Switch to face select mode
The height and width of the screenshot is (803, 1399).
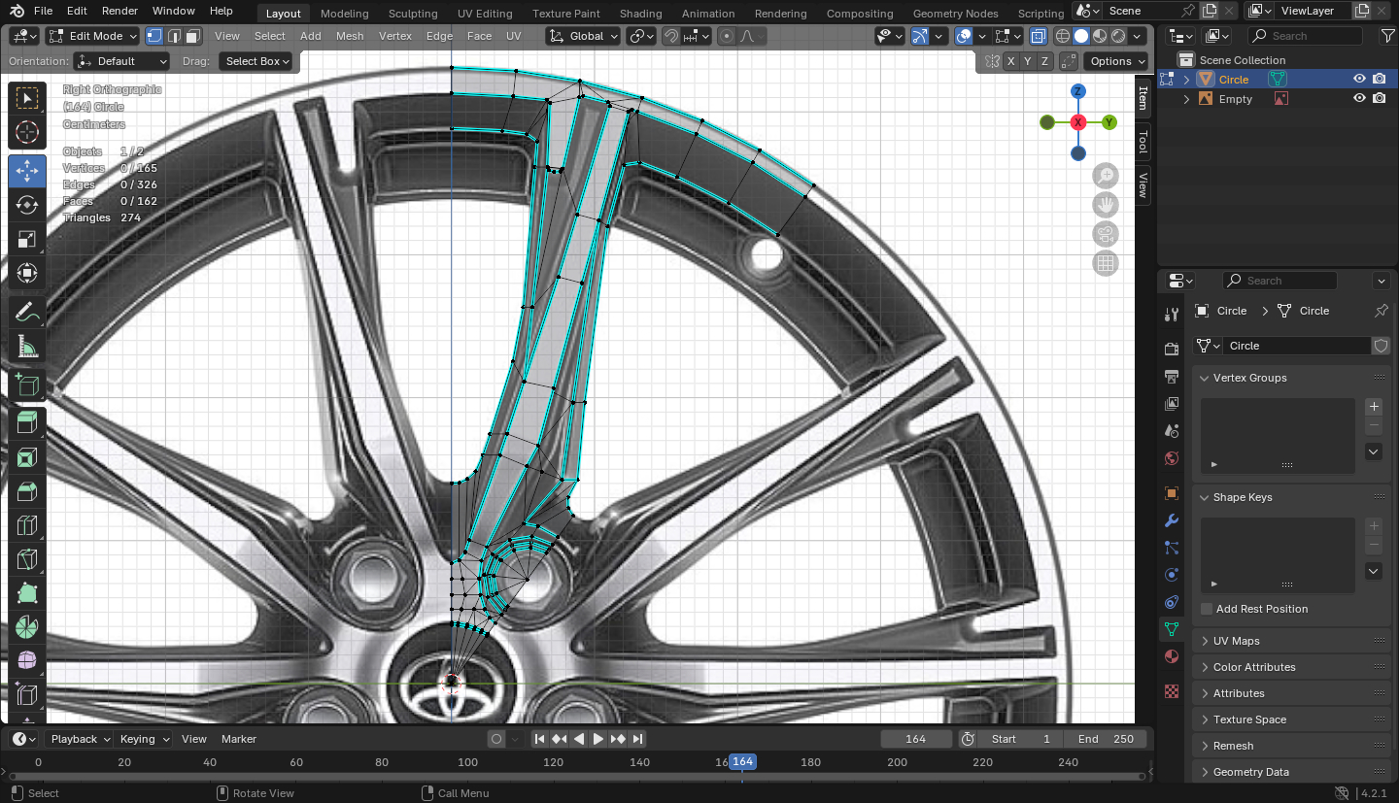(x=193, y=36)
